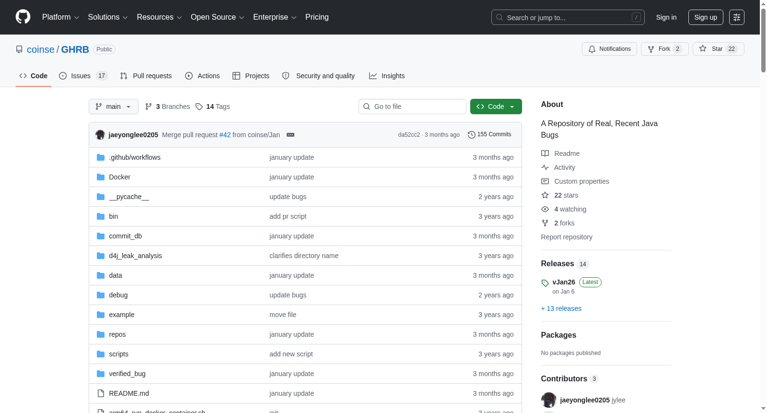This screenshot has height=413, width=767.
Task: Click the pulse icon beside Activity
Action: (x=545, y=167)
